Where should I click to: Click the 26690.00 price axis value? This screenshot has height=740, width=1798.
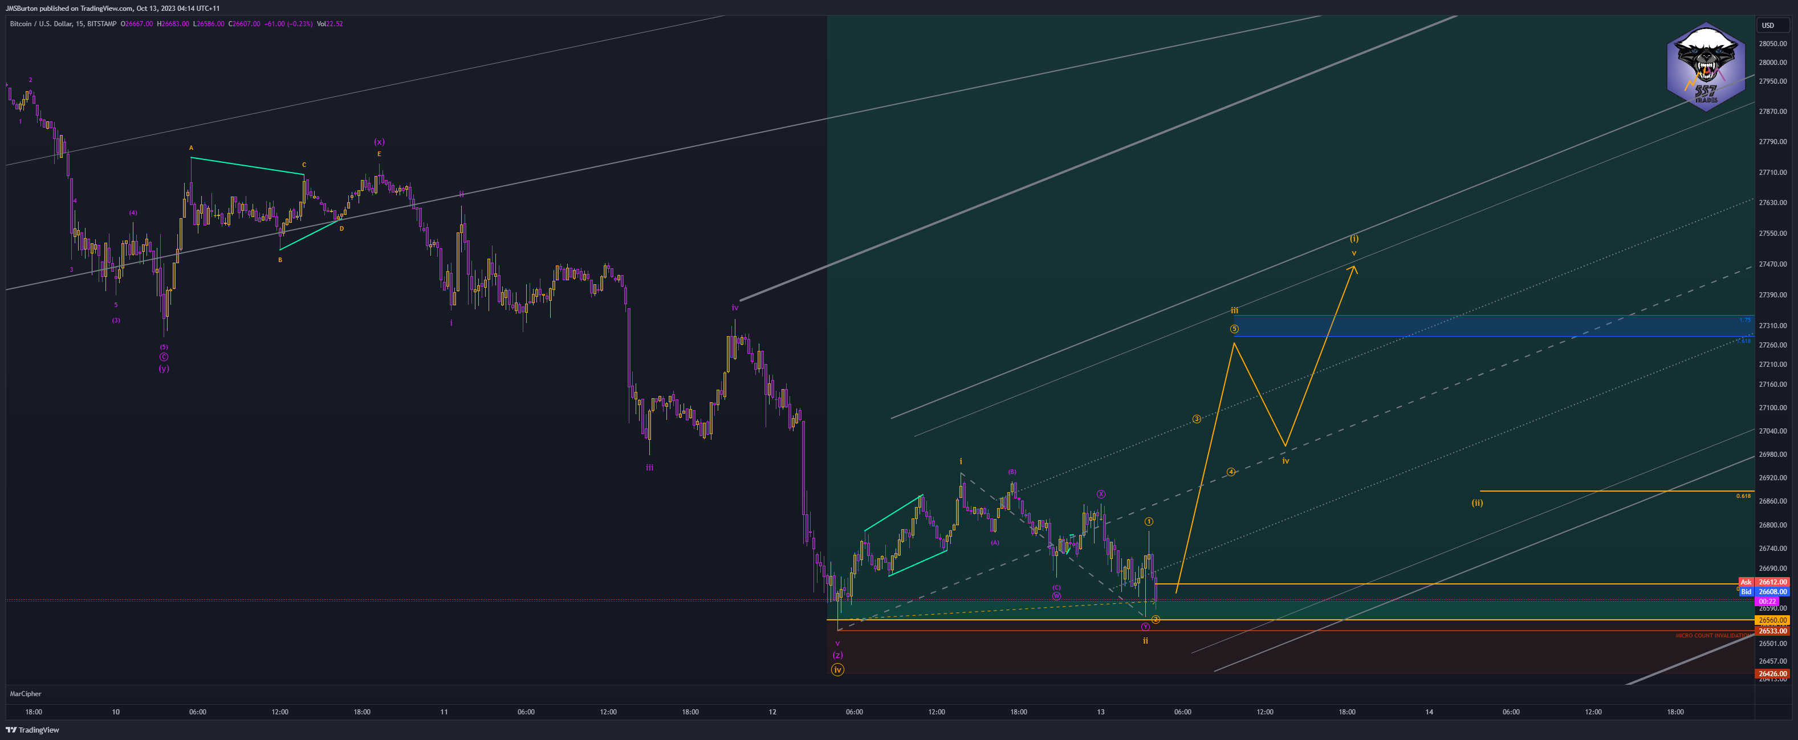[x=1773, y=568]
